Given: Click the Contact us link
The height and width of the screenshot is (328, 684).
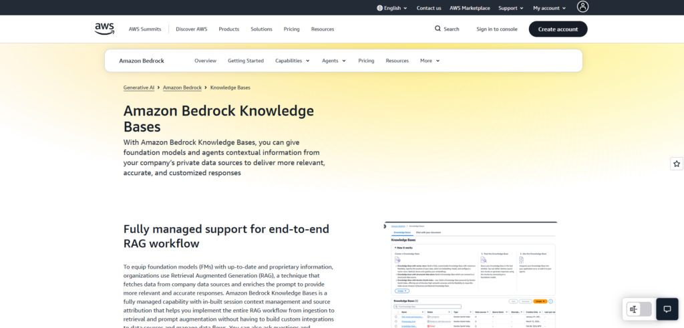Looking at the screenshot, I should pyautogui.click(x=428, y=8).
